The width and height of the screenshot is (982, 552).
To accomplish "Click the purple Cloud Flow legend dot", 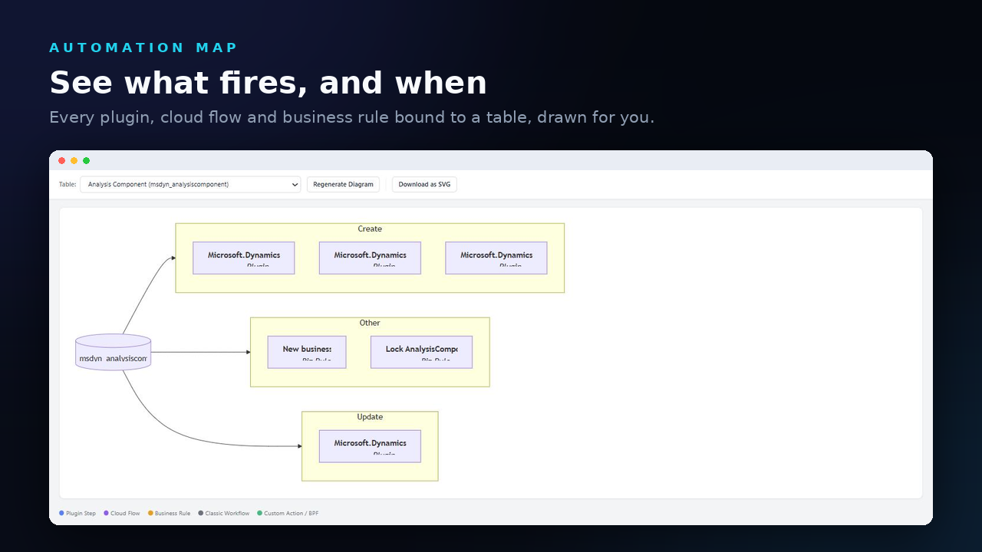I will (106, 513).
